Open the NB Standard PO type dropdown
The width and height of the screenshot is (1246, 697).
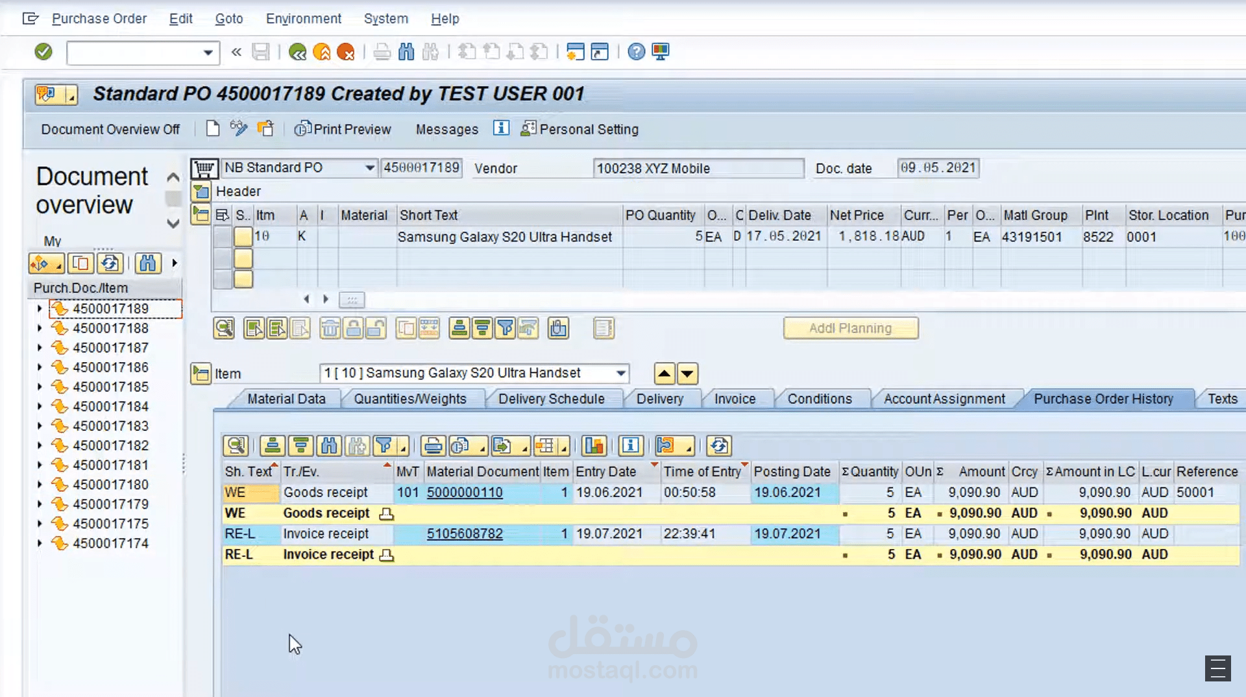[369, 167]
